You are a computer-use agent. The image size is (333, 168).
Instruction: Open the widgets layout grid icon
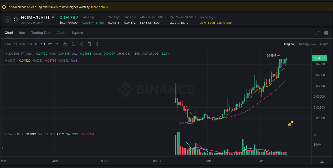click(326, 33)
